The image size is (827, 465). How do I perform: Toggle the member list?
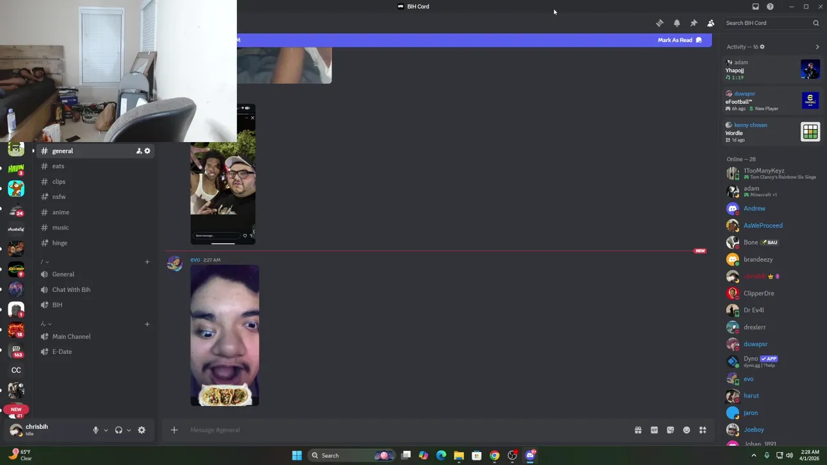pos(711,23)
